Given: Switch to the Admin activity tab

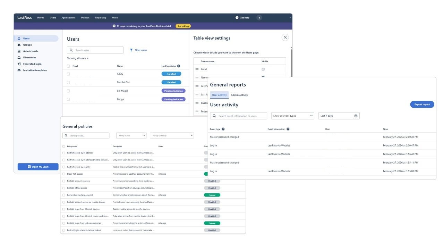Looking at the screenshot, I should tap(239, 95).
